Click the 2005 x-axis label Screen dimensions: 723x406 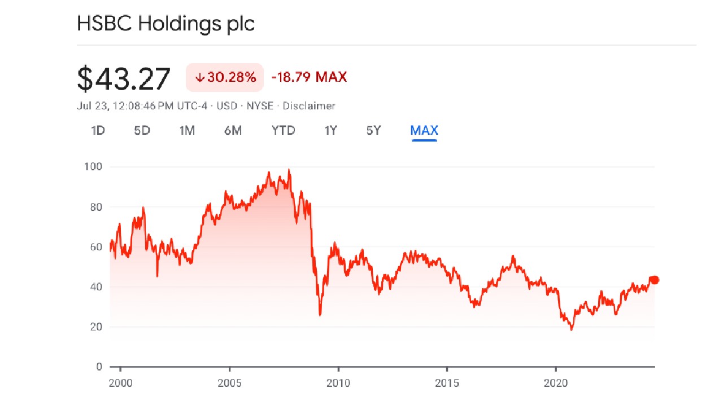[230, 383]
